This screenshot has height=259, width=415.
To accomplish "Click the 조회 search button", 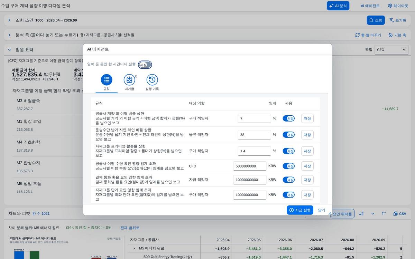I will 376,20.
